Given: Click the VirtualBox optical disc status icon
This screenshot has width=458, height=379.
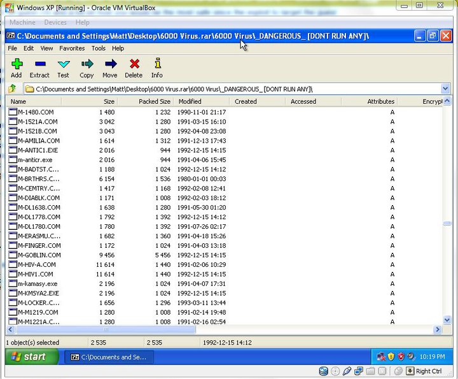Looking at the screenshot, I should 335,371.
